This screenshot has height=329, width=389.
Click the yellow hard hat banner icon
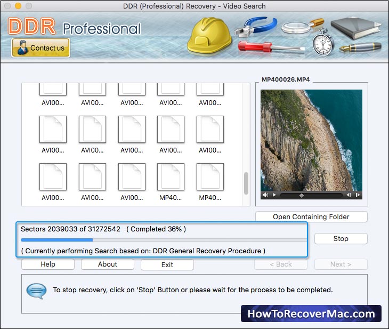(x=209, y=35)
